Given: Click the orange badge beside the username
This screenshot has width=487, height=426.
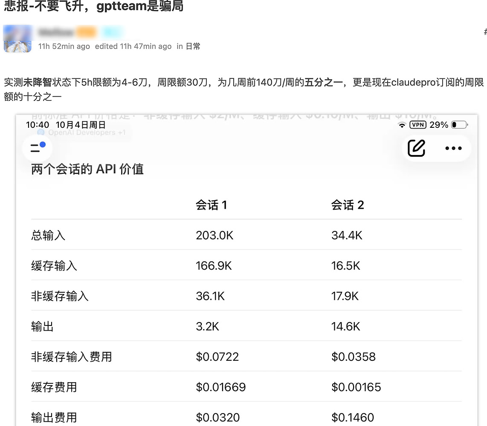Looking at the screenshot, I should pyautogui.click(x=86, y=32).
